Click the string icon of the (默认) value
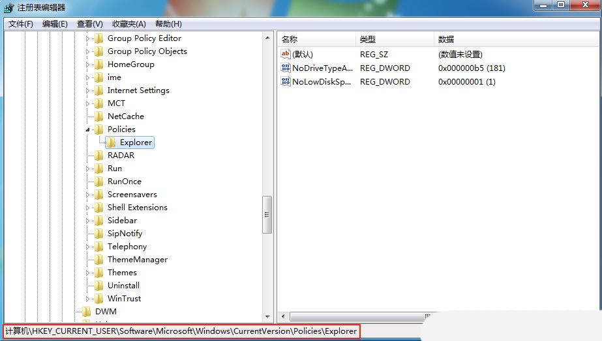The image size is (602, 341). pos(285,54)
